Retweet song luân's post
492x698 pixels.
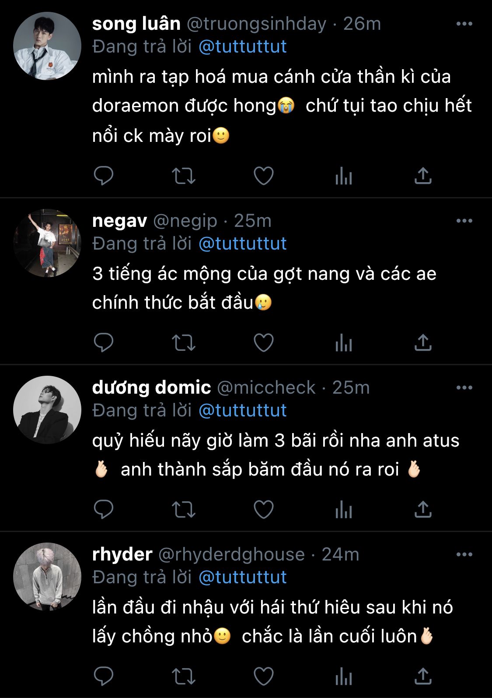183,176
